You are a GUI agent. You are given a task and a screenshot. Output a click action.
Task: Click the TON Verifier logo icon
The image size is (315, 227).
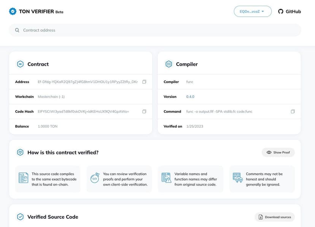[13, 11]
